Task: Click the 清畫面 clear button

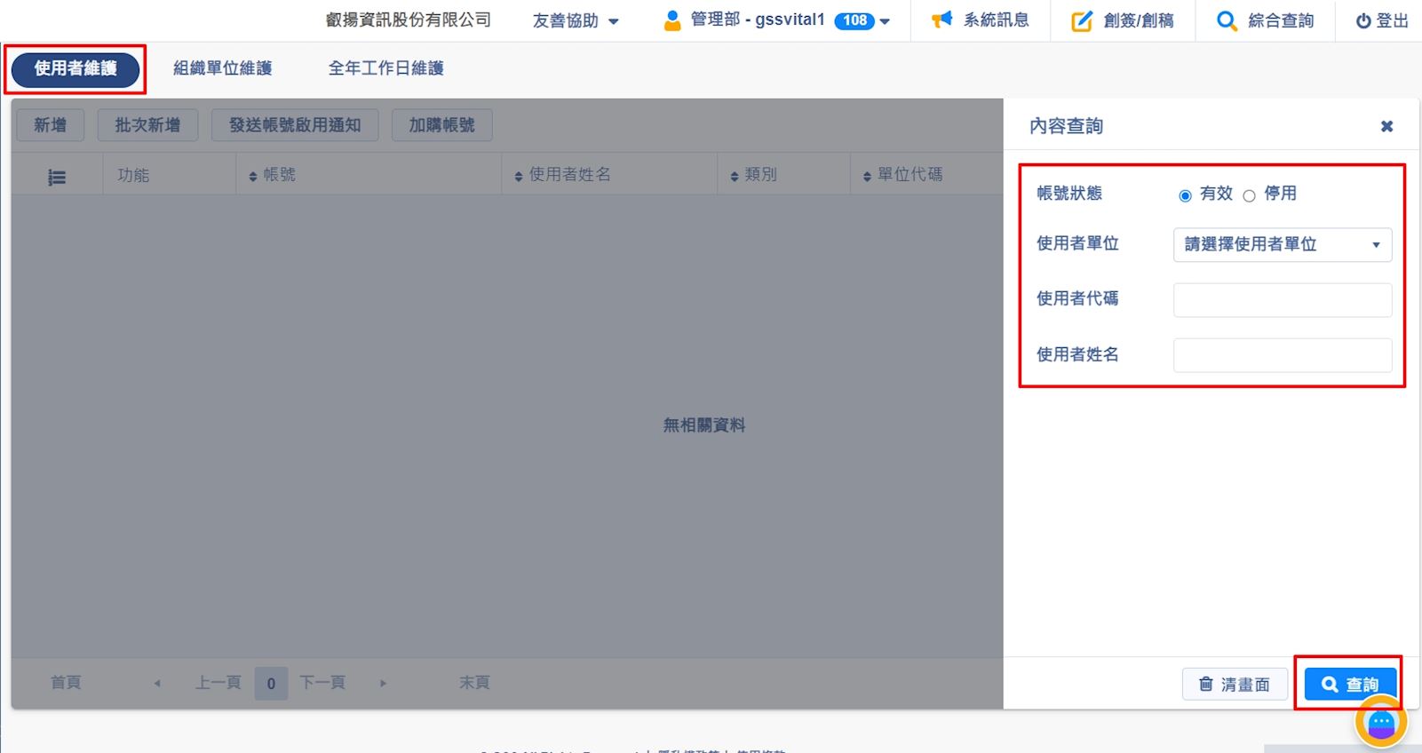Action: click(1235, 684)
